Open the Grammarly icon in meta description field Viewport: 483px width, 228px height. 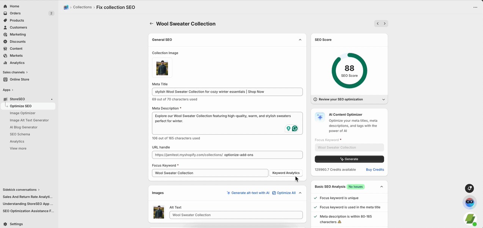pos(295,129)
